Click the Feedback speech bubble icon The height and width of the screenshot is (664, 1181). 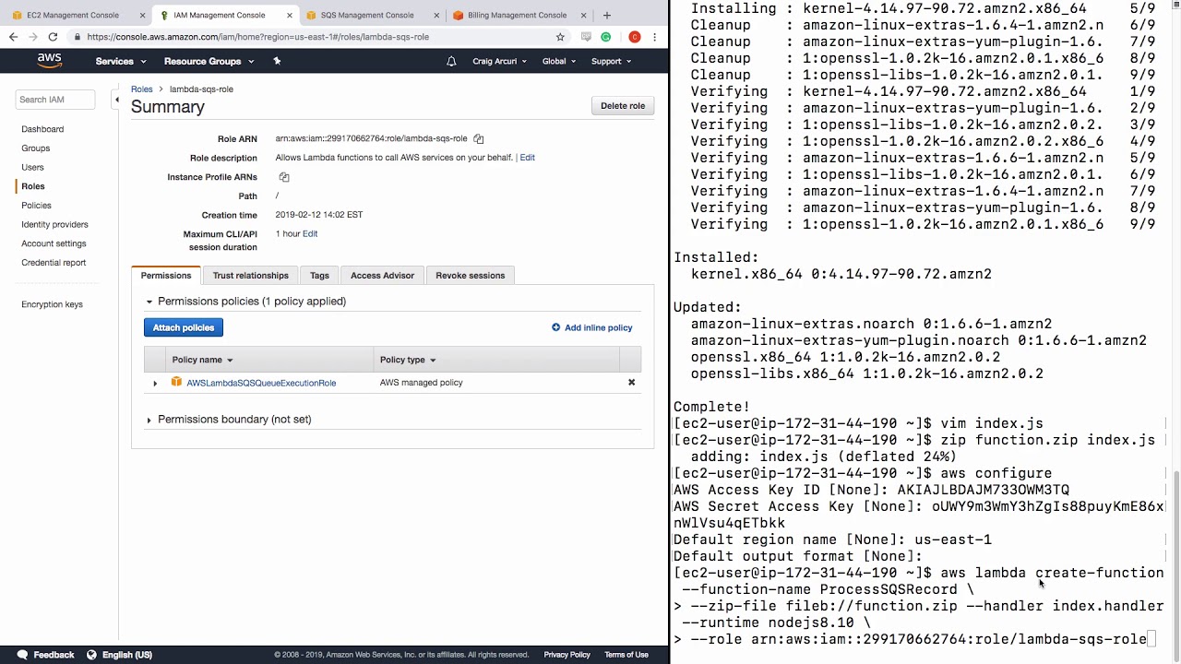(22, 655)
